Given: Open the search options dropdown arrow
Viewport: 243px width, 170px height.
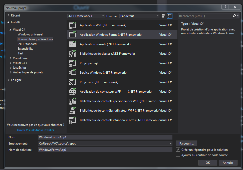Looking at the screenshot, I should pyautogui.click(x=238, y=16).
